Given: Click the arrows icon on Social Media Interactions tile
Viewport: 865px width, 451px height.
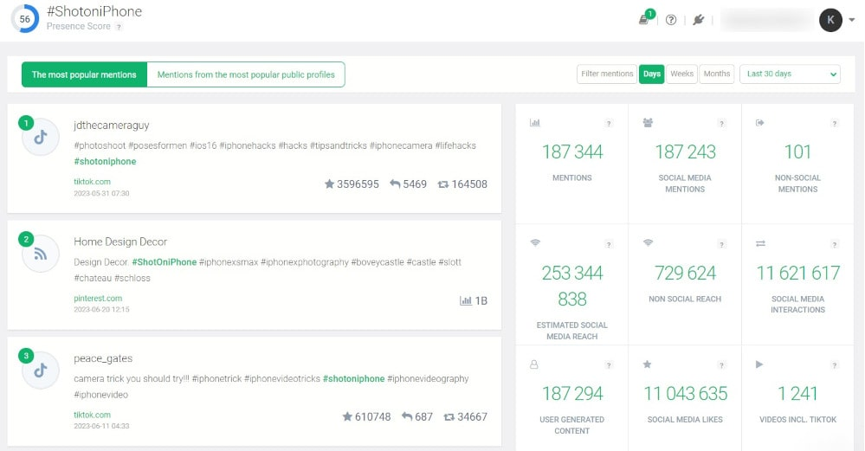Looking at the screenshot, I should tap(760, 243).
